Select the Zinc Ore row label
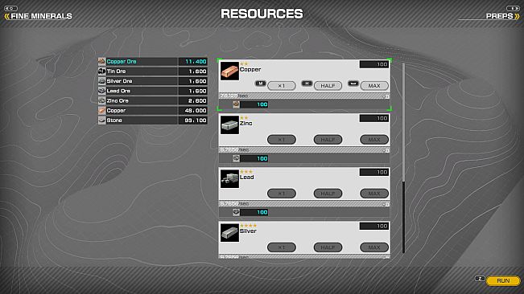 pyautogui.click(x=118, y=100)
